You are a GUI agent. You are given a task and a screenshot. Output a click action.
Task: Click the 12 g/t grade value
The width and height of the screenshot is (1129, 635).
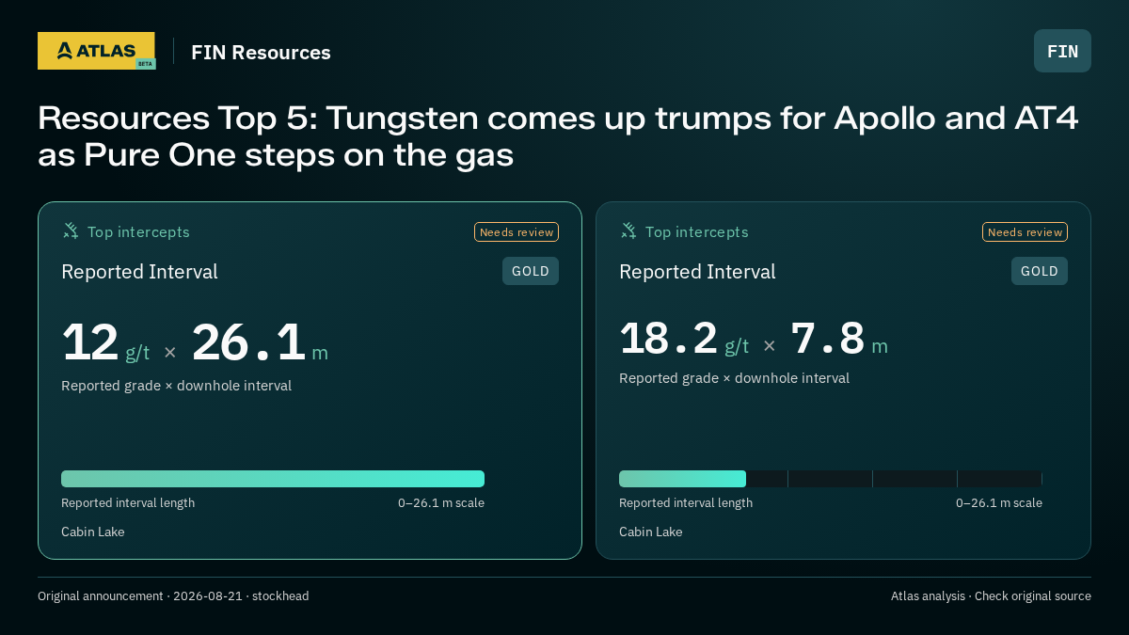[105, 342]
